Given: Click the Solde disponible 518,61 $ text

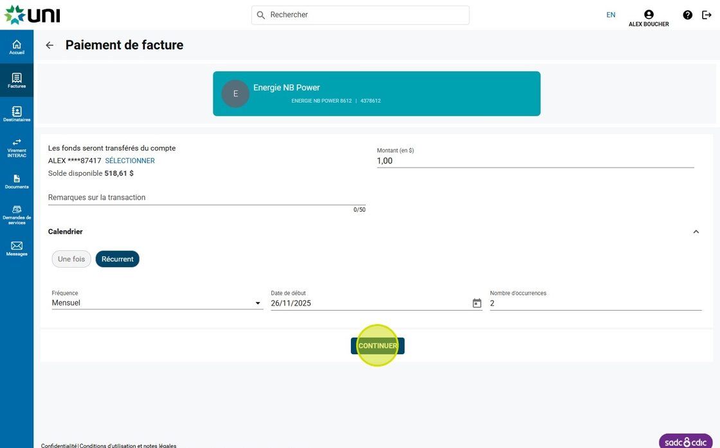Looking at the screenshot, I should (x=91, y=173).
